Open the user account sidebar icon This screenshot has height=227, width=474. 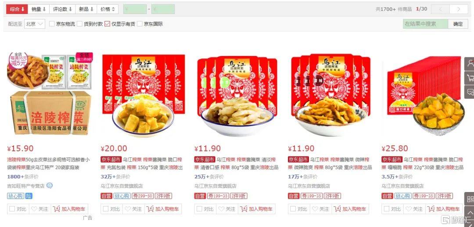[x=470, y=64]
